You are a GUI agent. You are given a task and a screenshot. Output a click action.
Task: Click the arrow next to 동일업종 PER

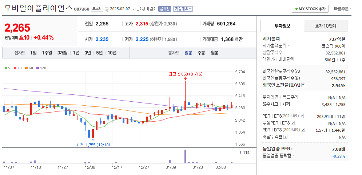click(x=292, y=149)
